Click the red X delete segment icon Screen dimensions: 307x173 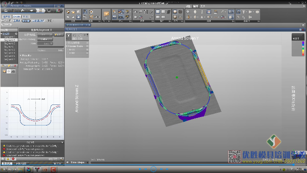point(15,66)
